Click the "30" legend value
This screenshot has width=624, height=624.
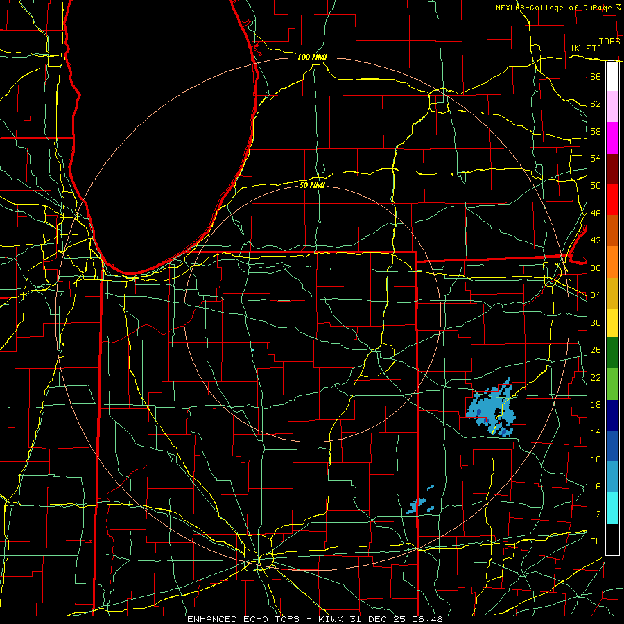click(596, 322)
